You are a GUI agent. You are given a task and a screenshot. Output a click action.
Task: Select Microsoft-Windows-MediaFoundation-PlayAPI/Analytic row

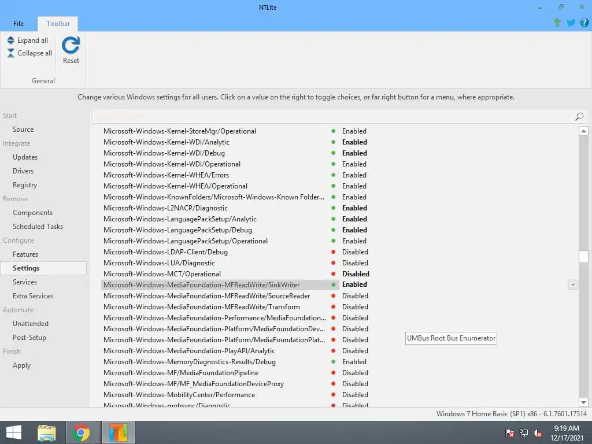189,351
